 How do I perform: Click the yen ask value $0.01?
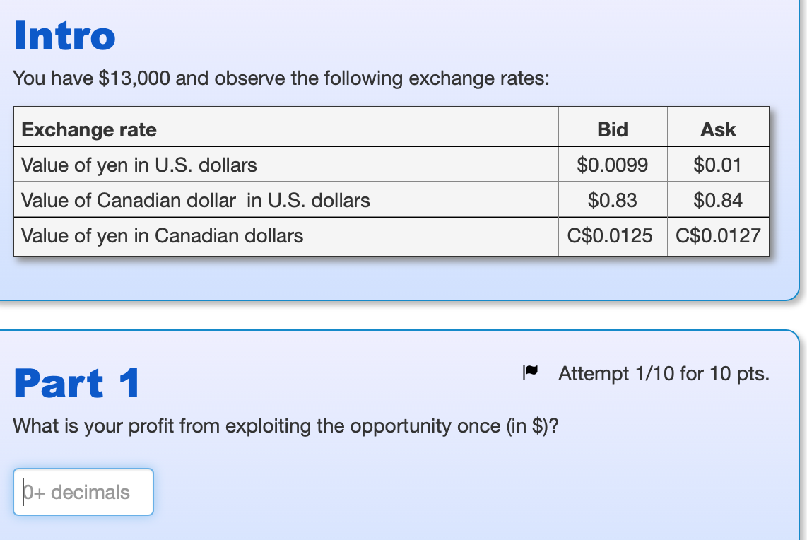tap(719, 165)
